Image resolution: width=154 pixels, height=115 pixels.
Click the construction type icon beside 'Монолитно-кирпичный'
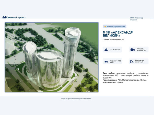(x=132, y=61)
